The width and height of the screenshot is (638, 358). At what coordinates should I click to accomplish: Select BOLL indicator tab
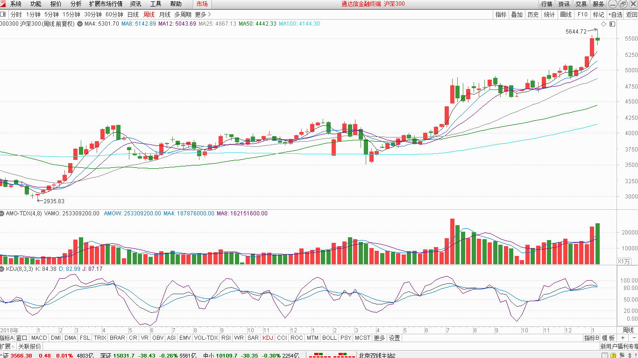pos(329,338)
